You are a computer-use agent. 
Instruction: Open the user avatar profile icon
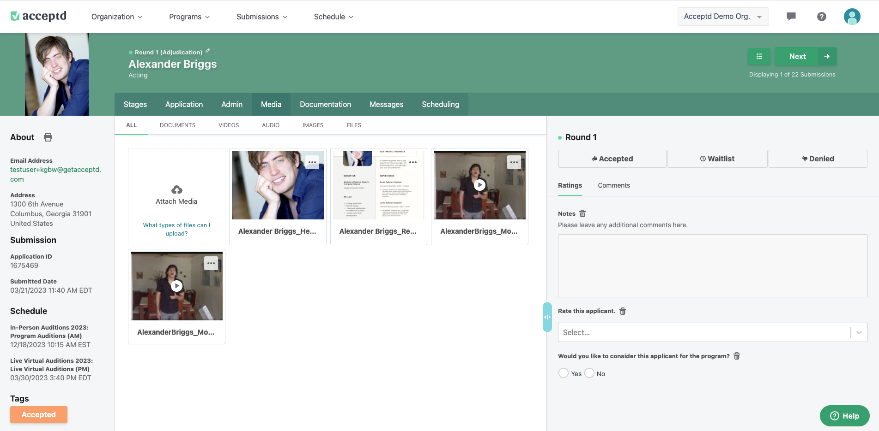point(852,17)
